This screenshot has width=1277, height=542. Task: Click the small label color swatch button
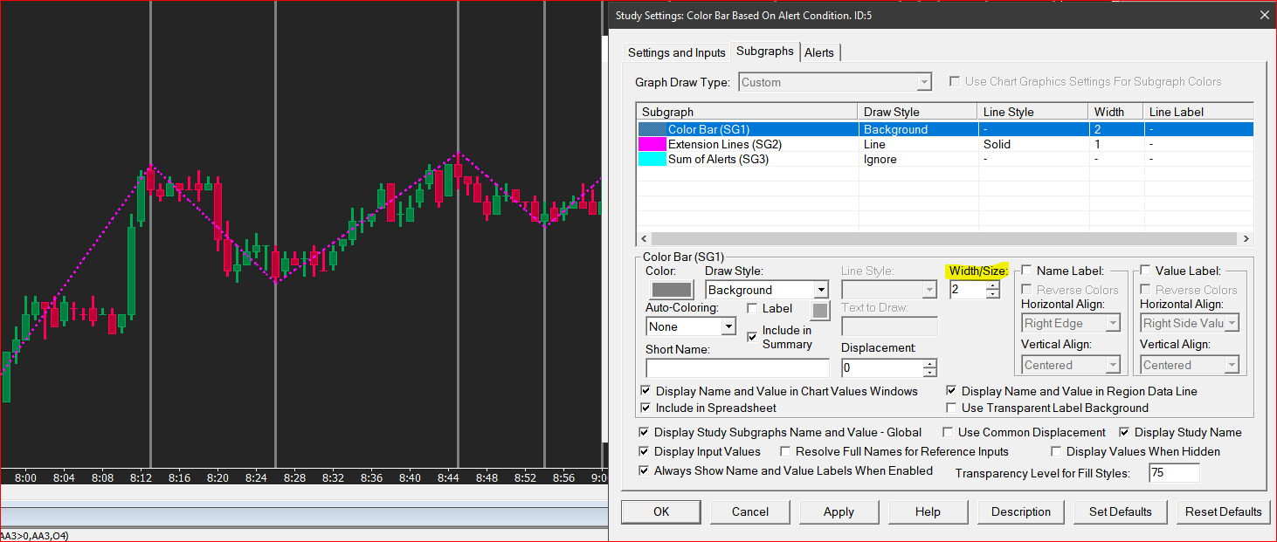pyautogui.click(x=819, y=311)
